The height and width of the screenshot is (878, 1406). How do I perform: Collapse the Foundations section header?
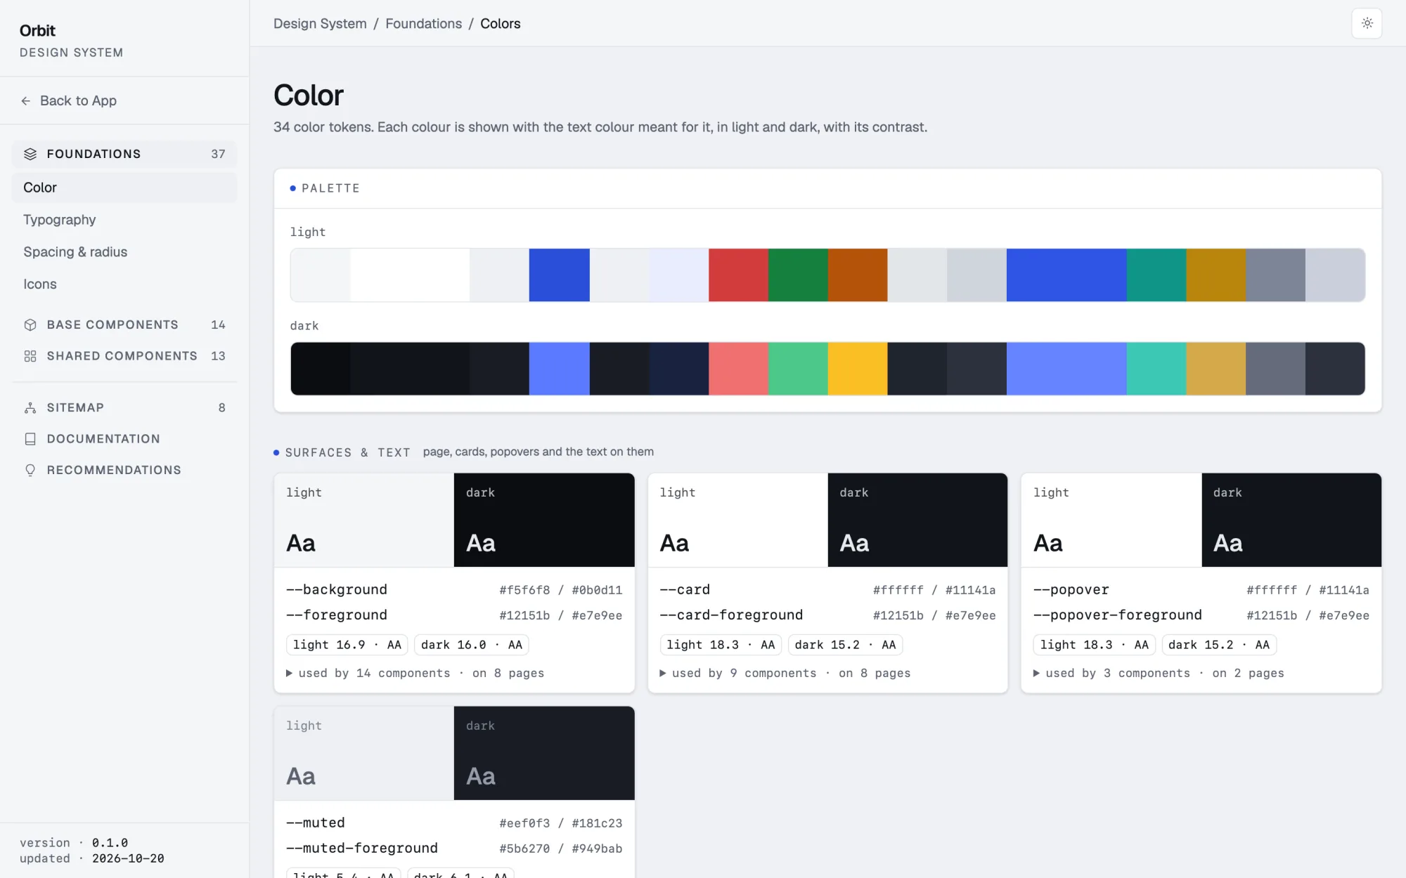click(124, 154)
